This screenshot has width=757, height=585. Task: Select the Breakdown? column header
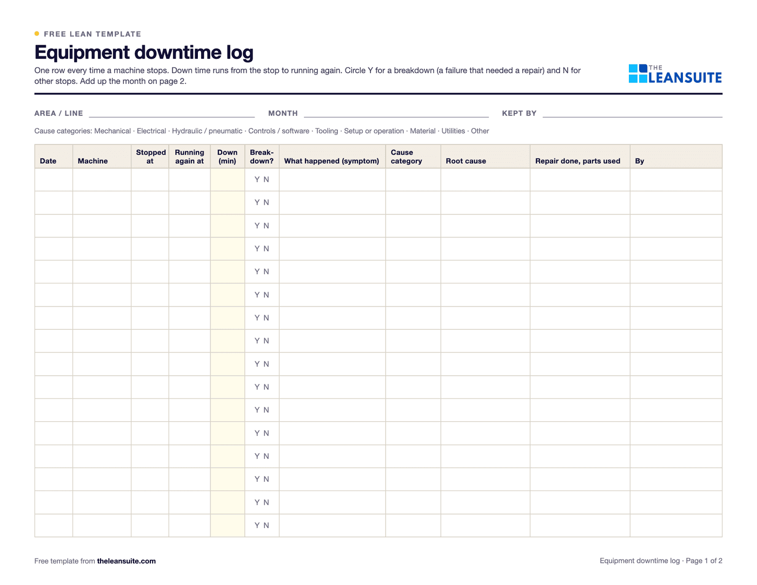262,157
